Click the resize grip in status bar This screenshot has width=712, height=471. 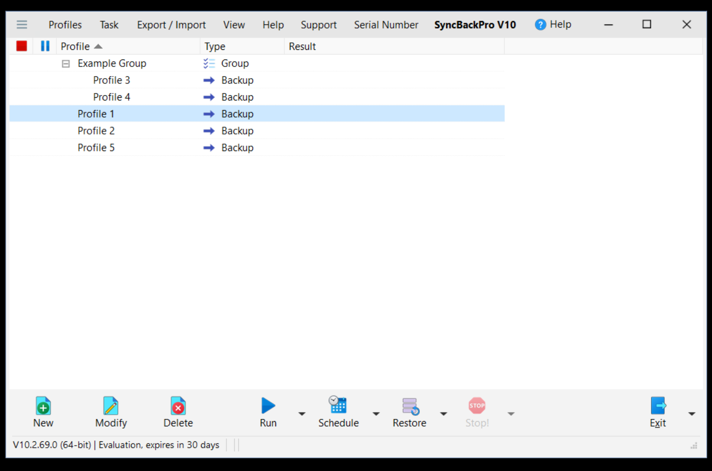tap(694, 446)
